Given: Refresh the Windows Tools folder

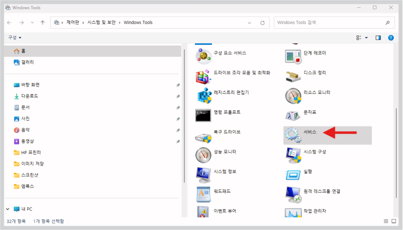Looking at the screenshot, I should (x=263, y=23).
